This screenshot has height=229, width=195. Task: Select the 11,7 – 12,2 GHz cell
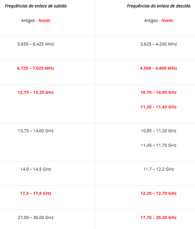coord(159,169)
